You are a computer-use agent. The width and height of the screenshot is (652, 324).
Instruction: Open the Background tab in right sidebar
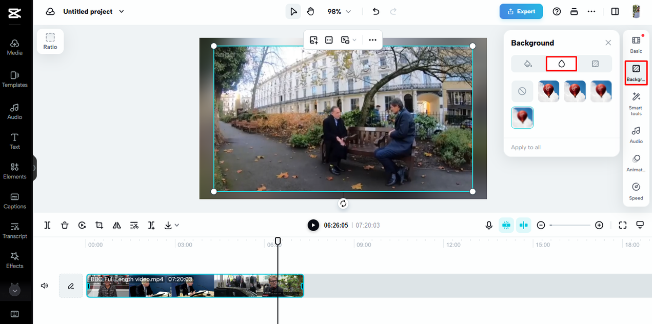point(636,73)
